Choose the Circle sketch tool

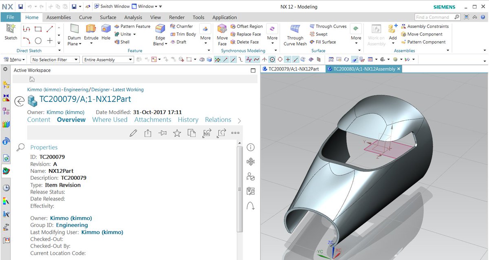38,41
